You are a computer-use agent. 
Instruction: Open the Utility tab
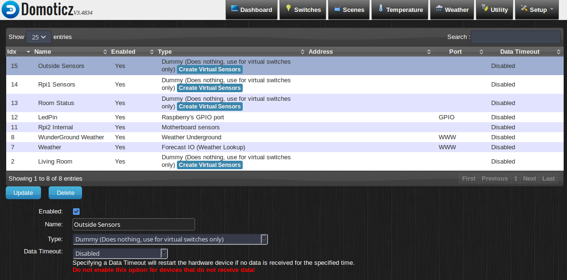click(495, 10)
